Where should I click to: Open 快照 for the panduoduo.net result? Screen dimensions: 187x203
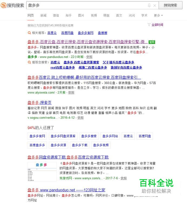[89, 57]
